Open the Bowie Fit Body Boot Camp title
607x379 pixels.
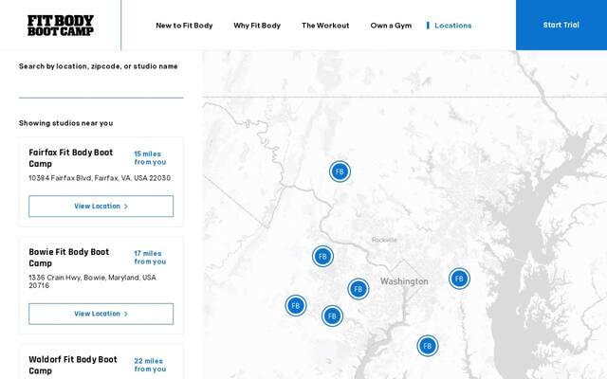click(x=69, y=258)
